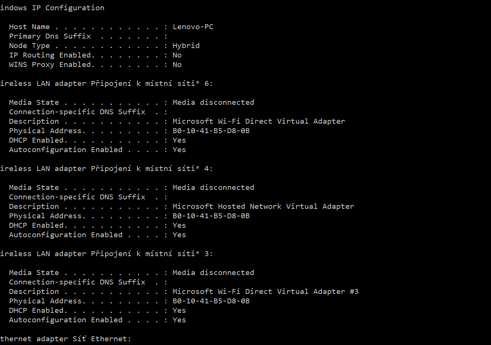Viewport: 491px width, 345px height.
Task: Click the DHCP Enabled Yes value for adapter 3
Action: click(x=179, y=311)
